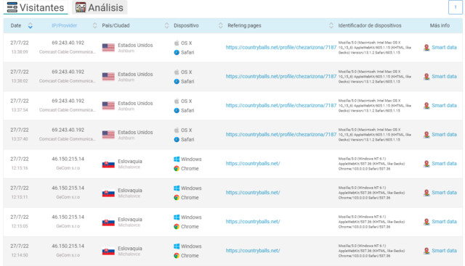
Task: Open chezarizona profile link in first row
Action: tap(281, 47)
